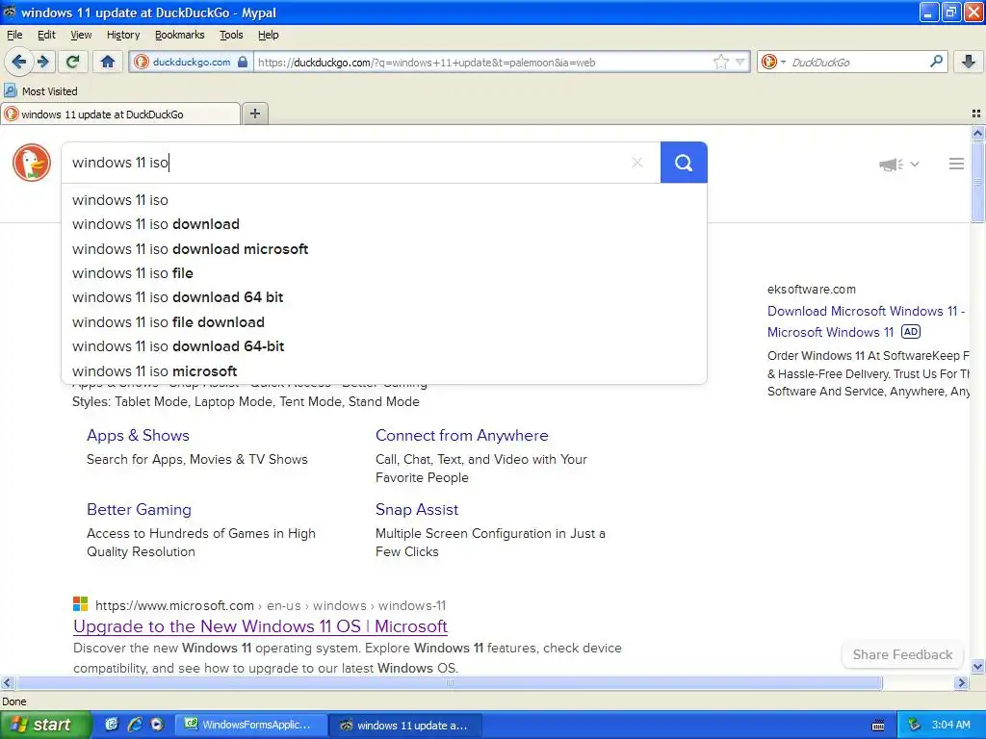Screen dimensions: 986x739
Task: Reload the current page
Action: coord(73,62)
